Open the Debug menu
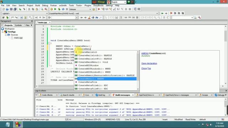 pyautogui.click(x=45, y=6)
